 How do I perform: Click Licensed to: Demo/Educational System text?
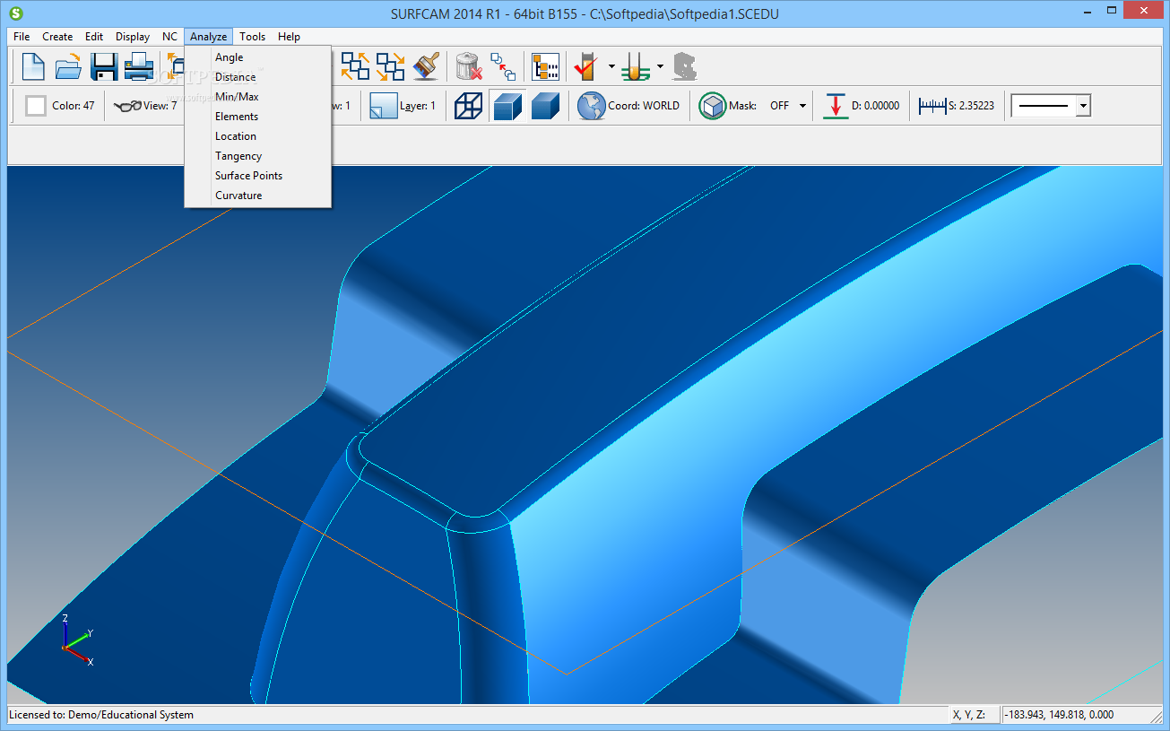(101, 715)
